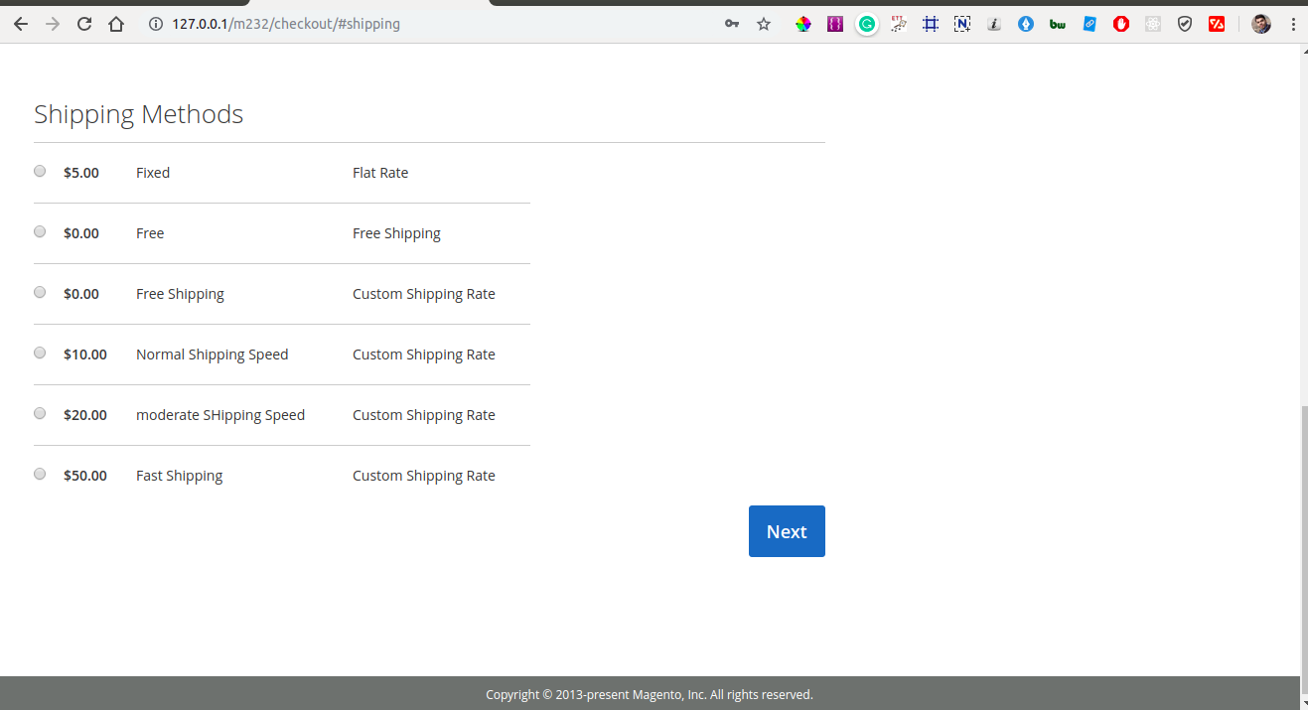
Task: Open the blue link tag extension
Action: 1090,24
